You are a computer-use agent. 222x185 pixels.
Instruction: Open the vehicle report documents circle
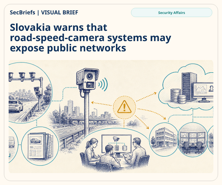[40, 146]
